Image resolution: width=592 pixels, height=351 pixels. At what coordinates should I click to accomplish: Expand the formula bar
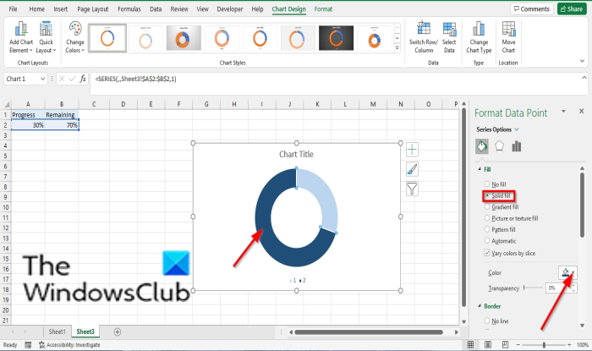(x=584, y=77)
